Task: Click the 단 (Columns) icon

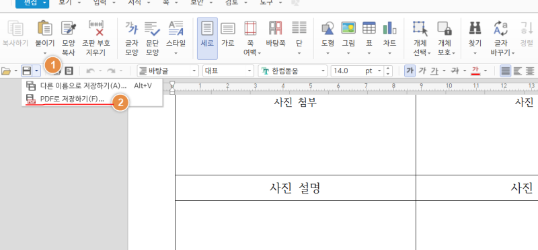Action: tap(299, 28)
